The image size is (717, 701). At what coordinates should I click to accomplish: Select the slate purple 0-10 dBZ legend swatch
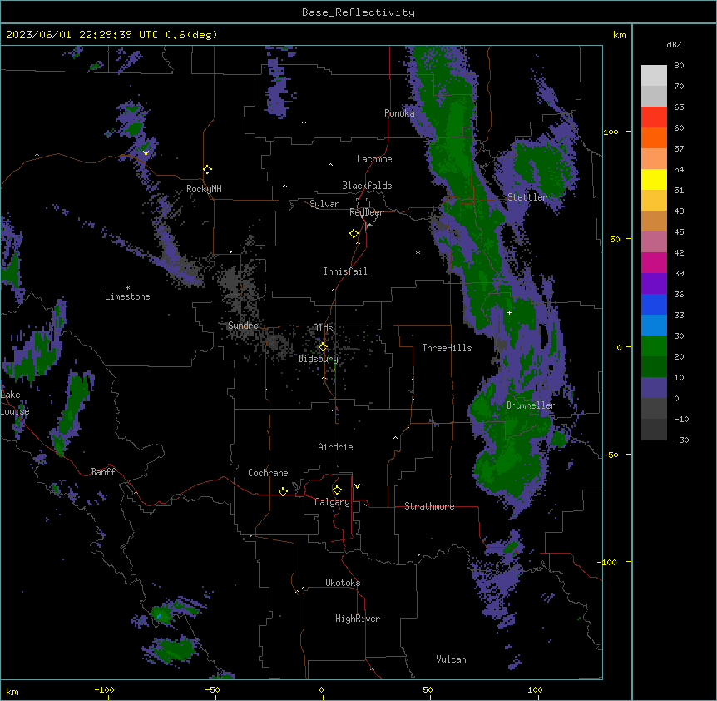pyautogui.click(x=654, y=388)
